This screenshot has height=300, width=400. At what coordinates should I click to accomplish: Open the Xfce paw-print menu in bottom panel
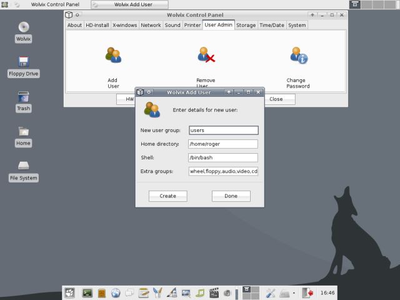click(69, 293)
